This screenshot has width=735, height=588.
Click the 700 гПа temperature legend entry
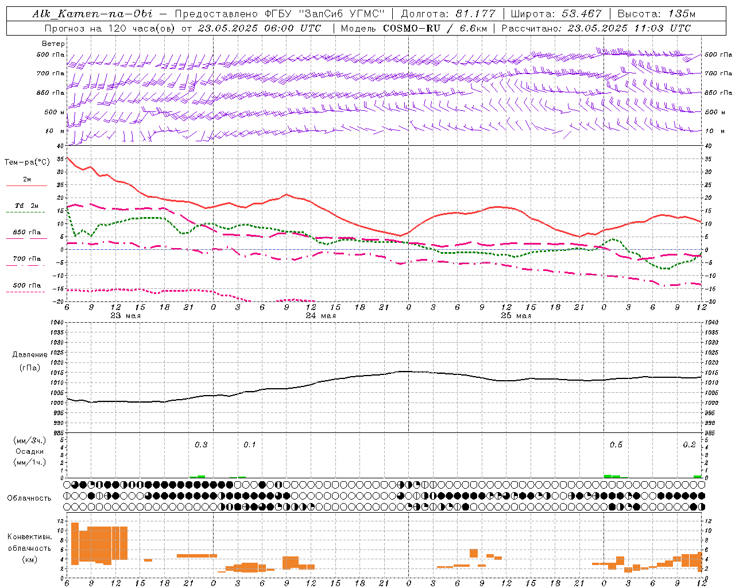[x=27, y=258]
